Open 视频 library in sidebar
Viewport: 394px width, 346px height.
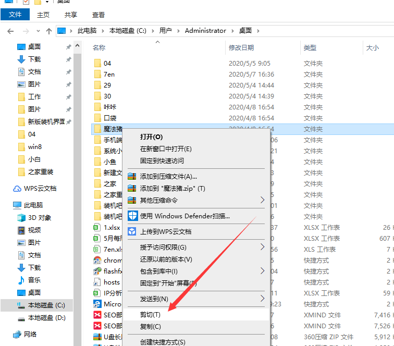[34, 230]
